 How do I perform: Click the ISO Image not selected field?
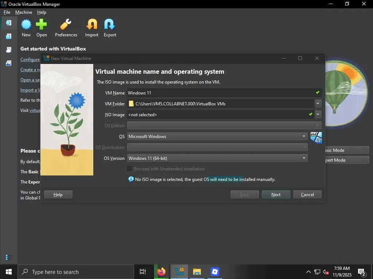221,114
